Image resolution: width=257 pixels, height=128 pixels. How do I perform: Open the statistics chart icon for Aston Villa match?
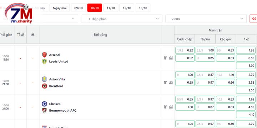click(x=171, y=82)
